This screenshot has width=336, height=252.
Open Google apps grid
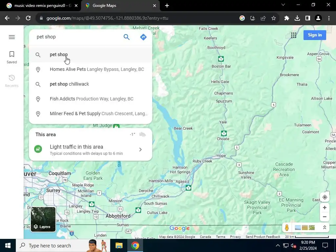(294, 35)
